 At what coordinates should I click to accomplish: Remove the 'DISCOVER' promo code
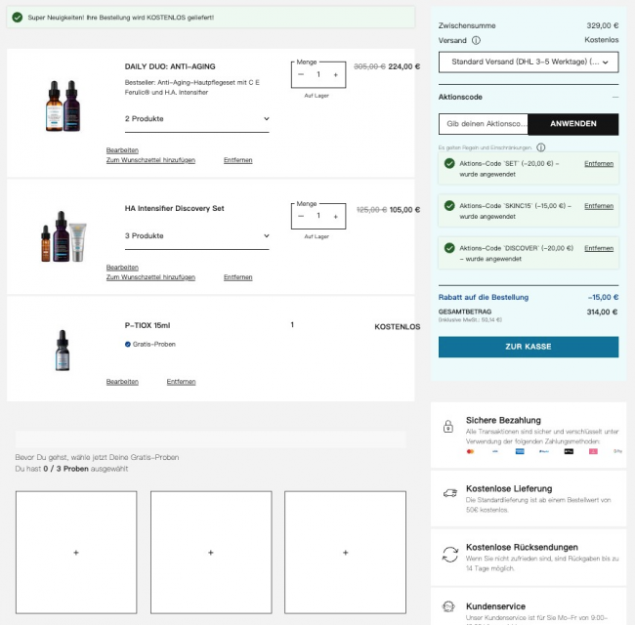pos(599,248)
